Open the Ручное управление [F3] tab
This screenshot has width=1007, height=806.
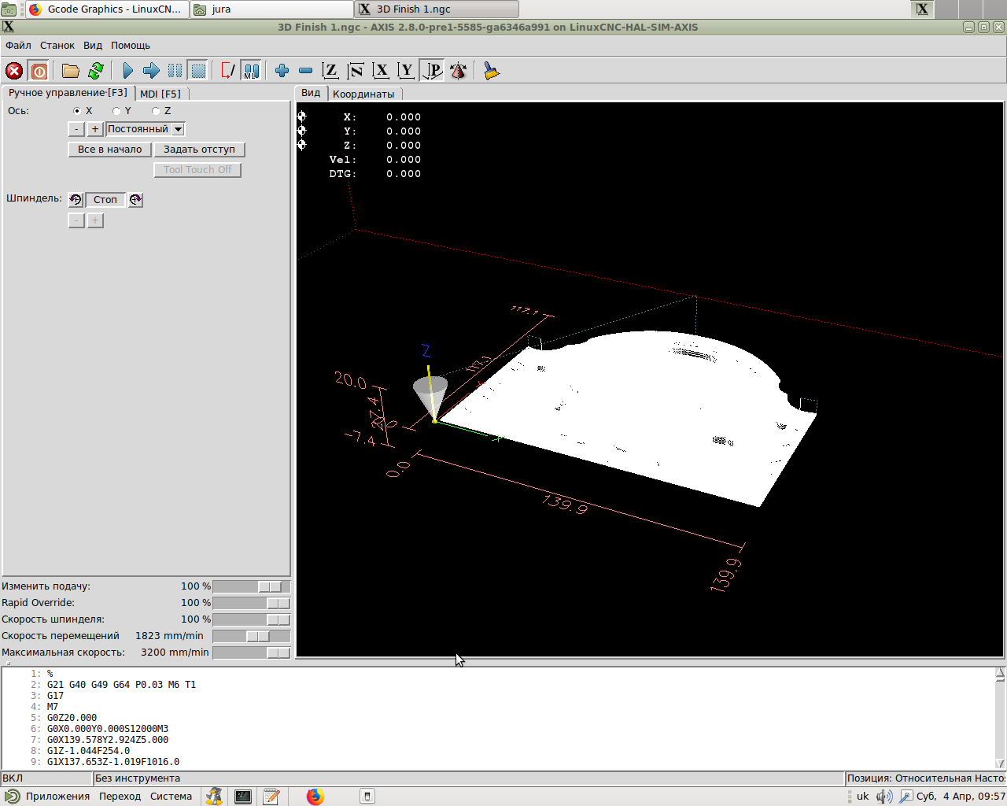68,93
